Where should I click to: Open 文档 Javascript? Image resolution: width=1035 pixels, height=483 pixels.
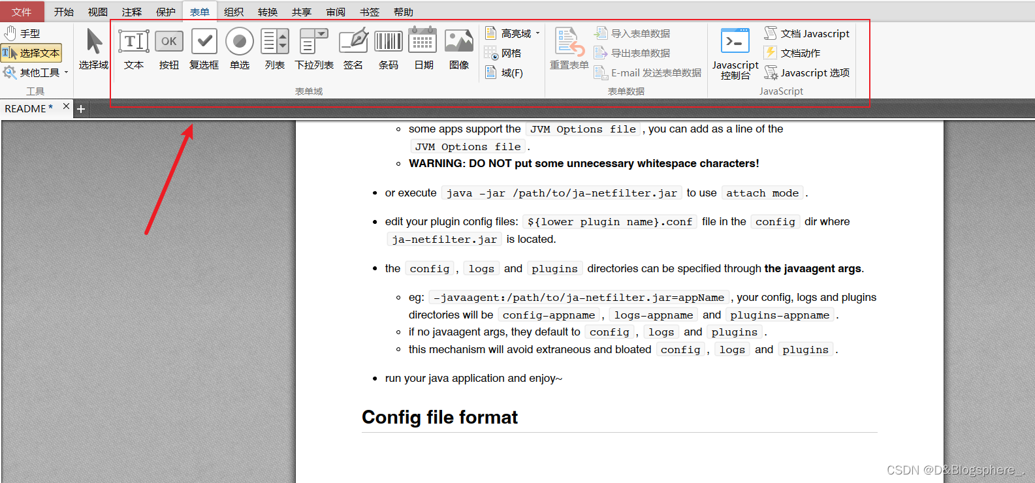pos(807,33)
